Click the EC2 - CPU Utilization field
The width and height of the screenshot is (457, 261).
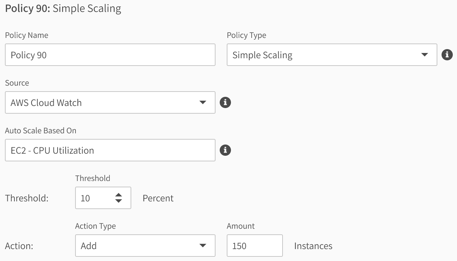[110, 150]
